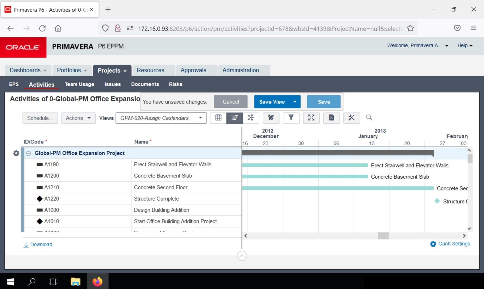484x289 pixels.
Task: Collapse the panel with bottom chevron
Action: pyautogui.click(x=242, y=256)
